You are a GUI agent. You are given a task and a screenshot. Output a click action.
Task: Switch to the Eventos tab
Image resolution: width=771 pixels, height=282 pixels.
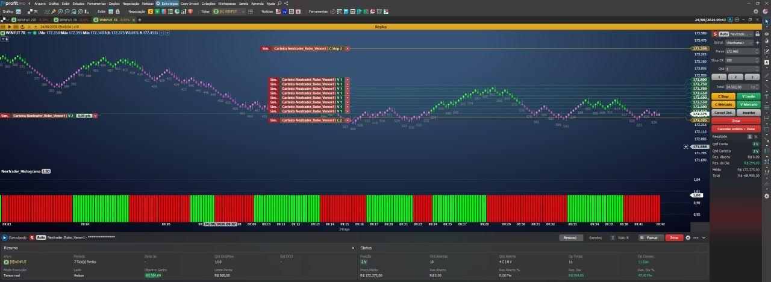596,238
